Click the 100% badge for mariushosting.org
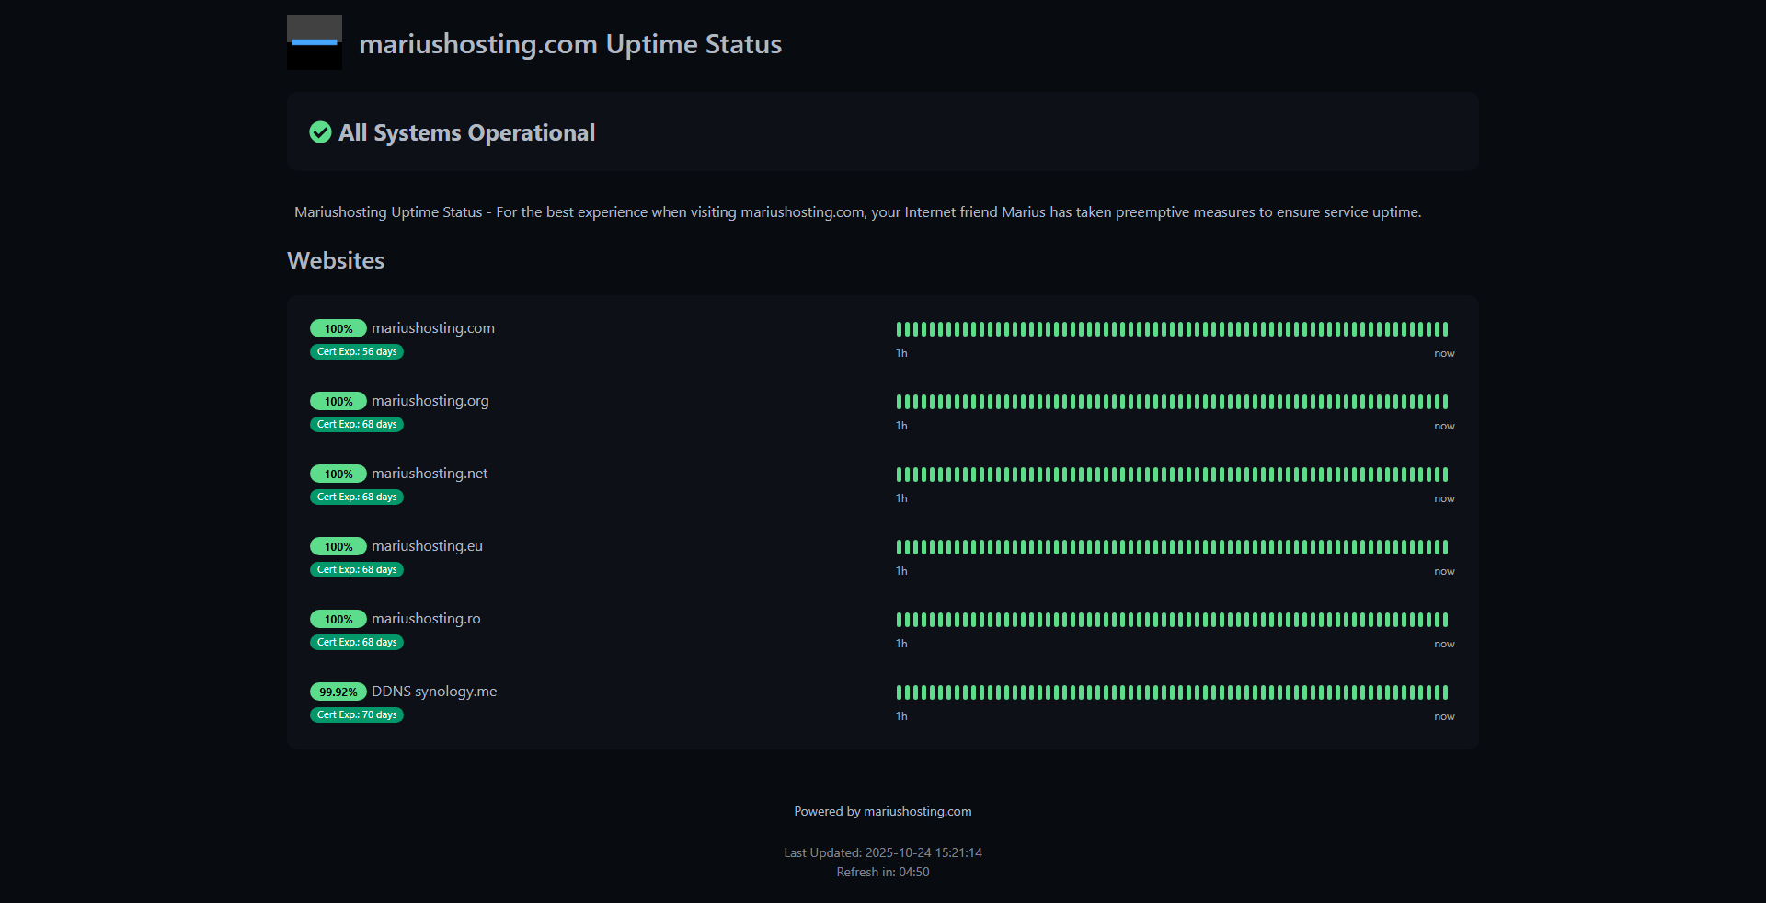 338,401
